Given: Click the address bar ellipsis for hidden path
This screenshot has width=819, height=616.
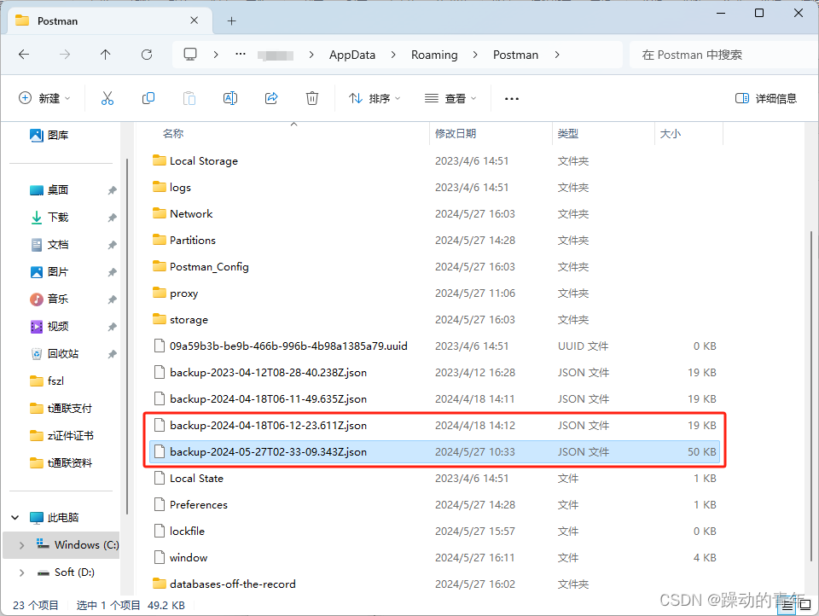Looking at the screenshot, I should click(x=241, y=54).
